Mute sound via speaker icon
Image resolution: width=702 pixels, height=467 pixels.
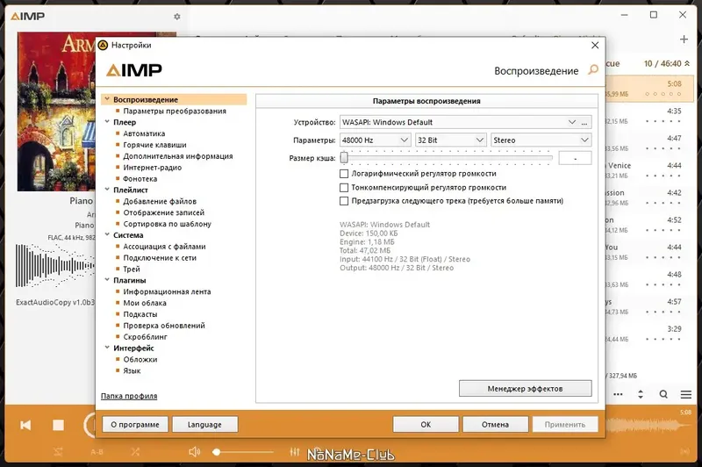pos(194,452)
